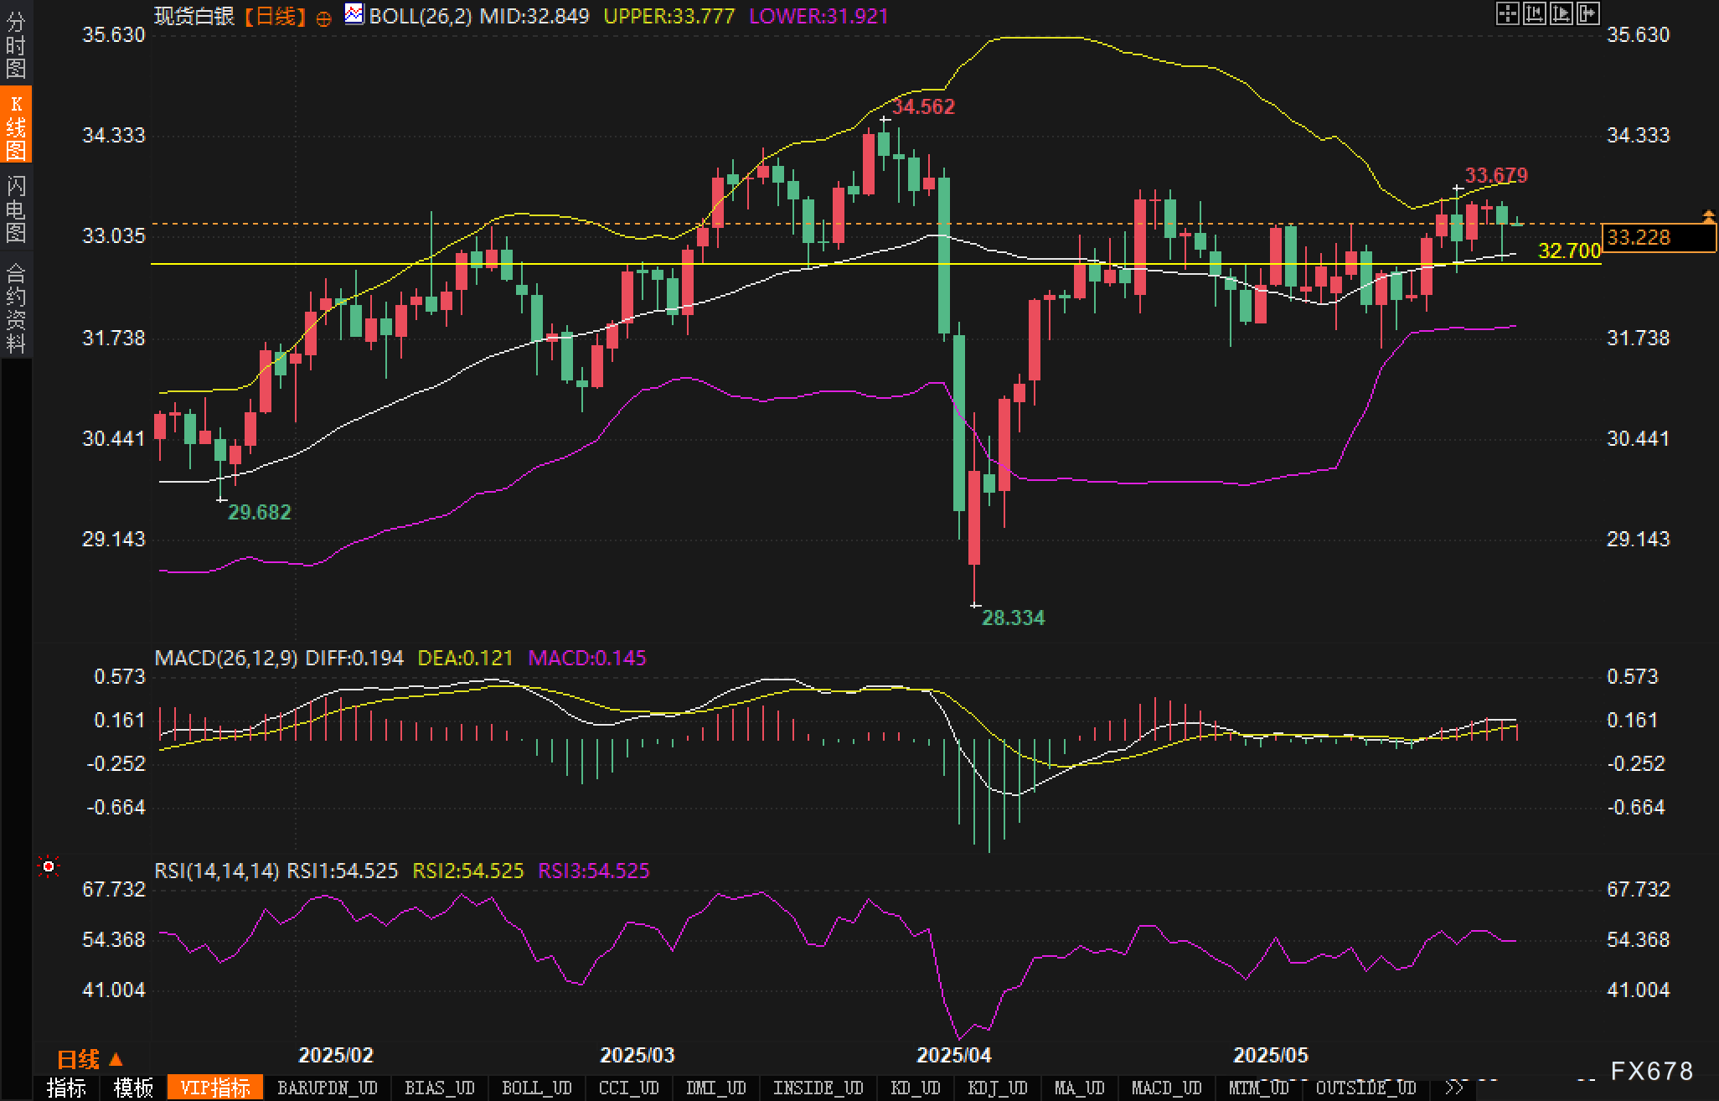This screenshot has height=1101, width=1719.
Task: Open 合约资料 panel in the sidebar
Action: tap(16, 308)
